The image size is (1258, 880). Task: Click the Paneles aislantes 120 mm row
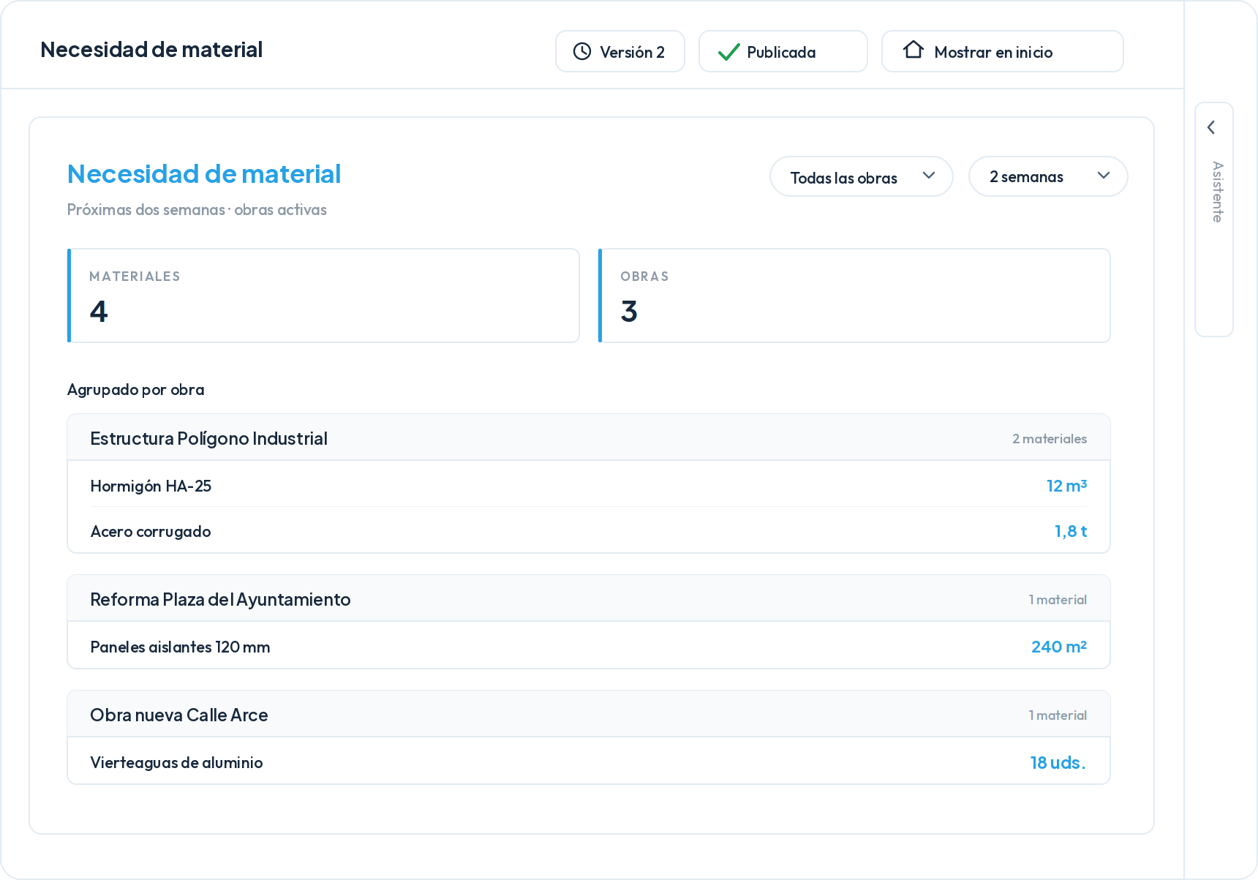[589, 645]
